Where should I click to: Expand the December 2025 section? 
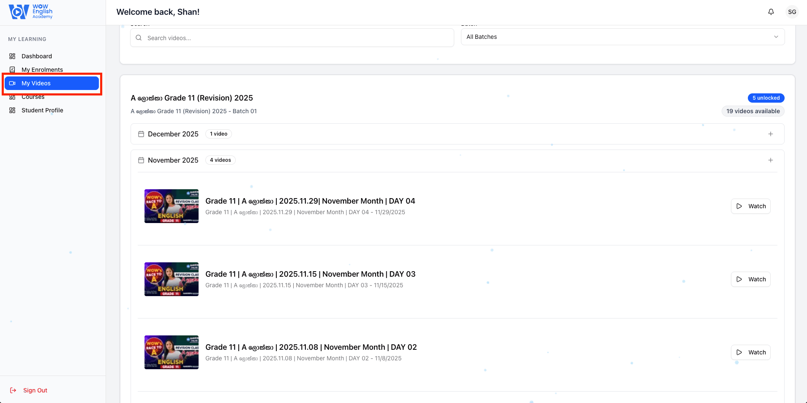(x=770, y=134)
